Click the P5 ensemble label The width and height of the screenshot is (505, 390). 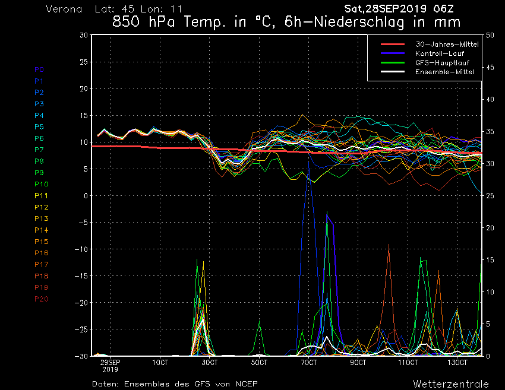39,127
